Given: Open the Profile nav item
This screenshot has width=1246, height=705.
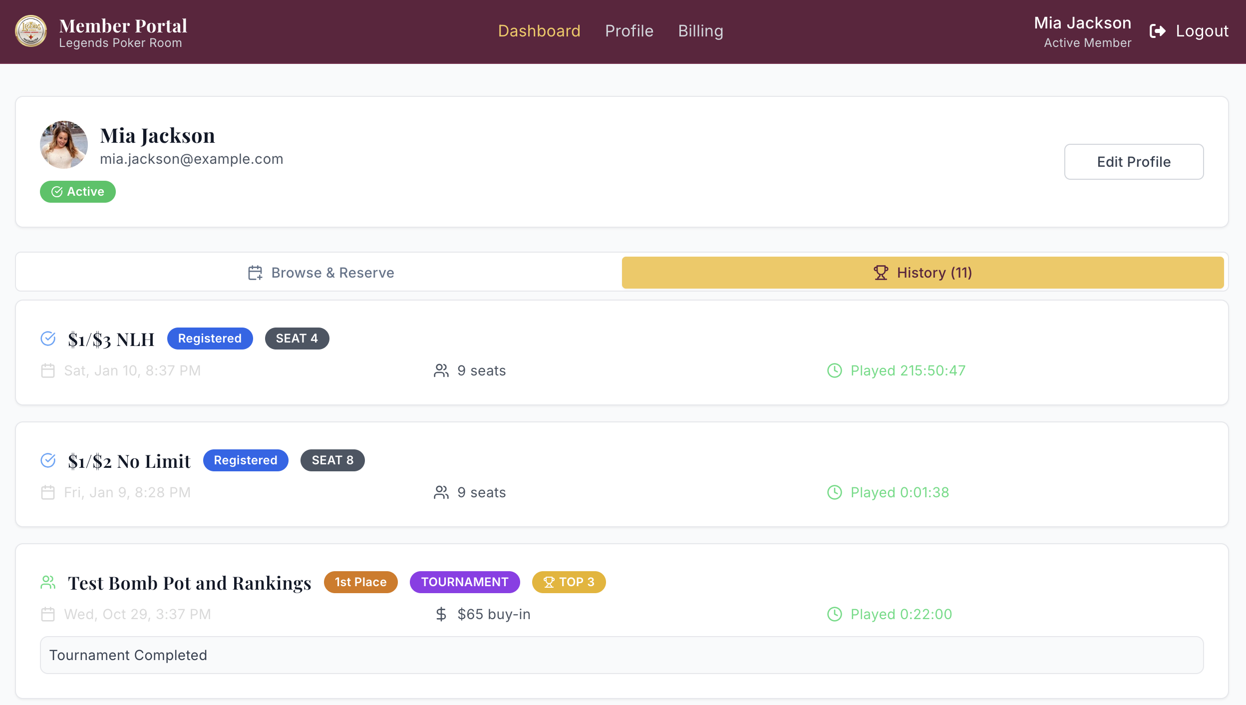Looking at the screenshot, I should coord(629,31).
